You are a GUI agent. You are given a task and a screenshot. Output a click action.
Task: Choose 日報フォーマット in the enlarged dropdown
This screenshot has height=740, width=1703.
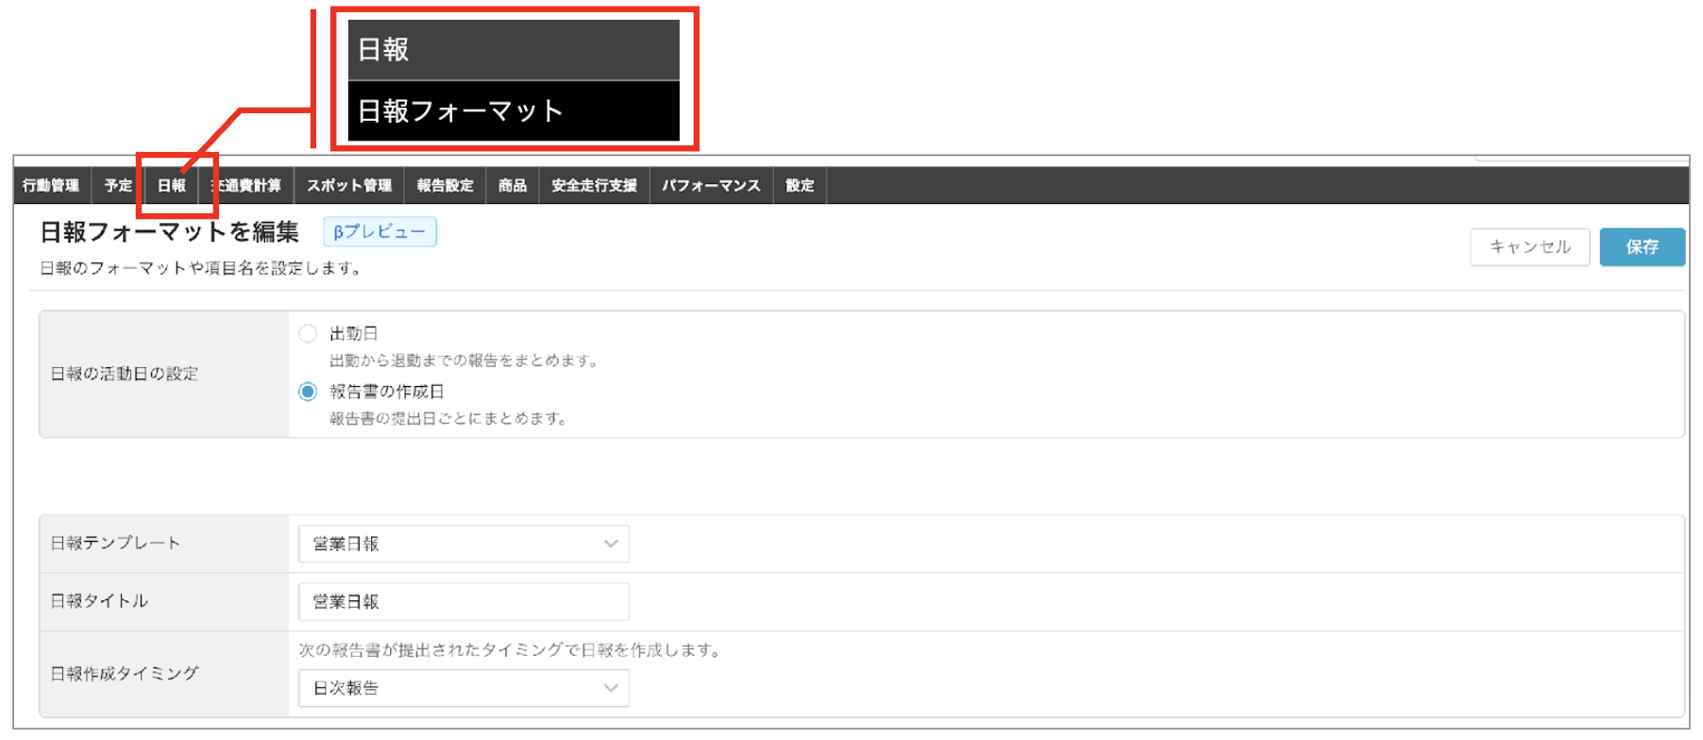(x=514, y=111)
